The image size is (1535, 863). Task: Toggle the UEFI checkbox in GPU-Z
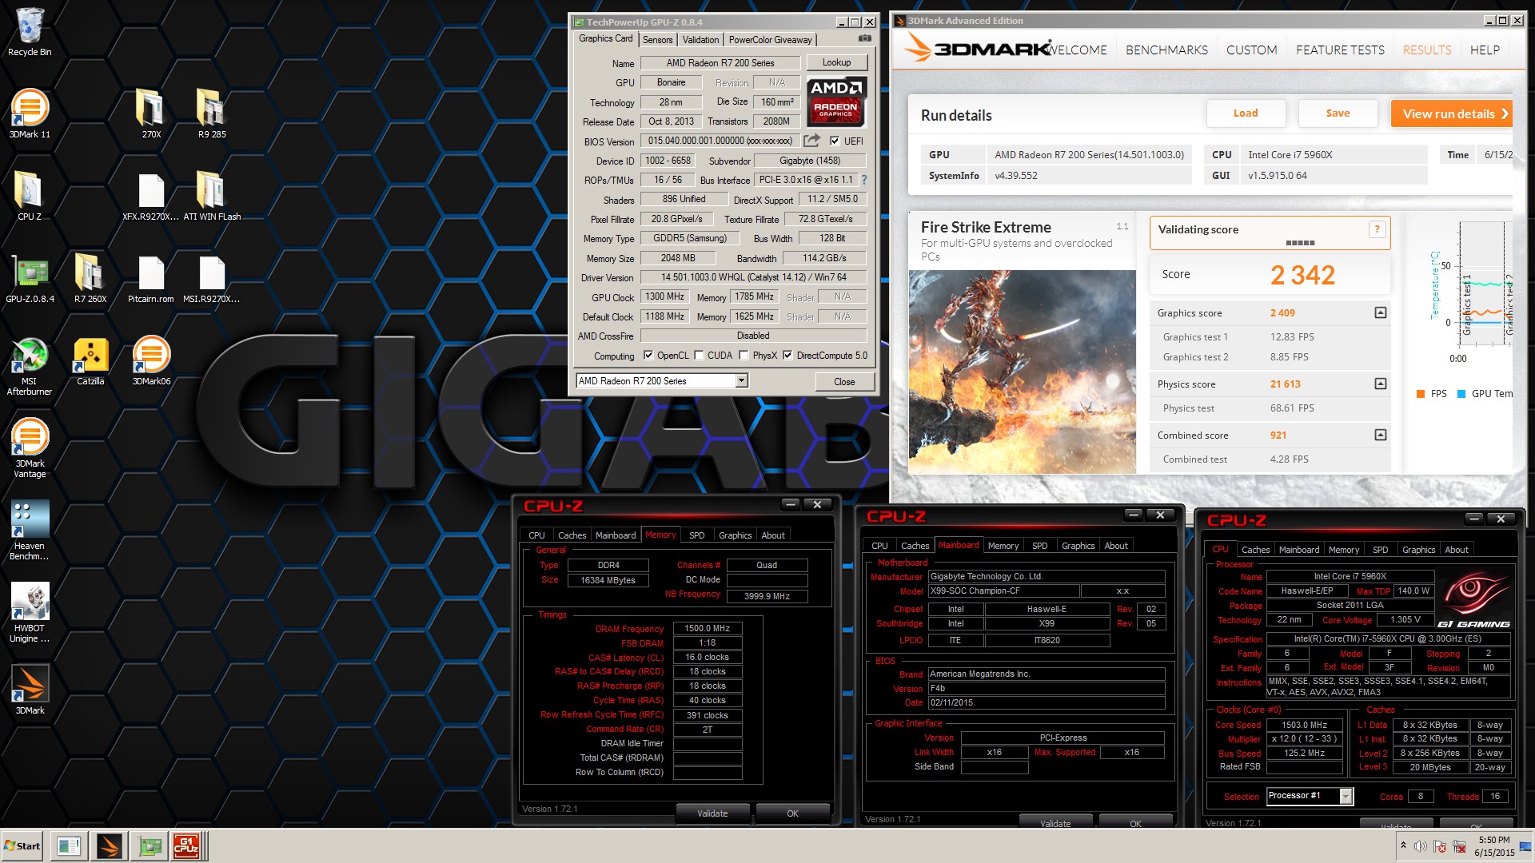pyautogui.click(x=835, y=141)
